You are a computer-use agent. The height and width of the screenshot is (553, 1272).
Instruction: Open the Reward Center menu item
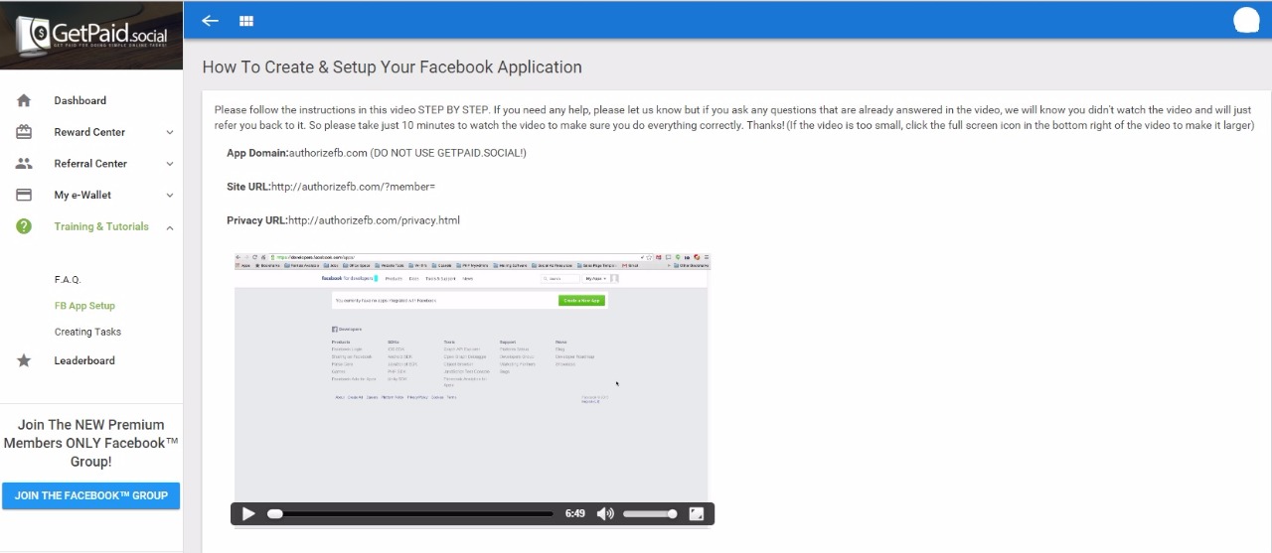(91, 132)
